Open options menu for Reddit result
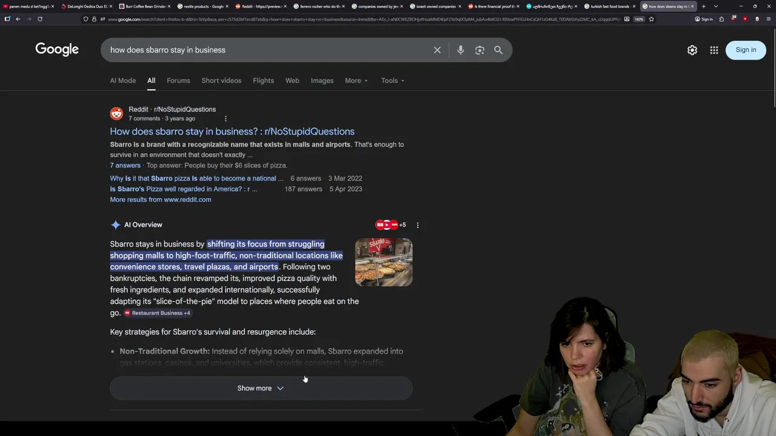This screenshot has width=776, height=436. point(226,119)
